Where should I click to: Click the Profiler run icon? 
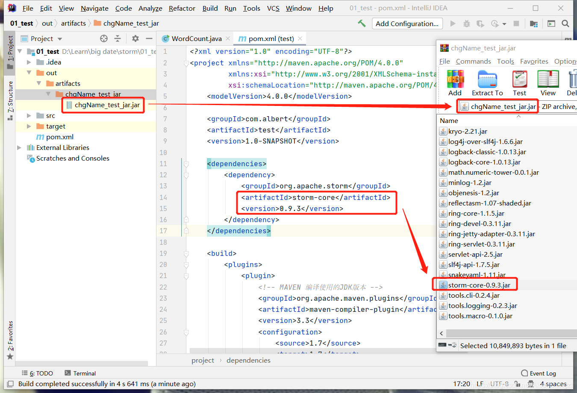tap(495, 23)
